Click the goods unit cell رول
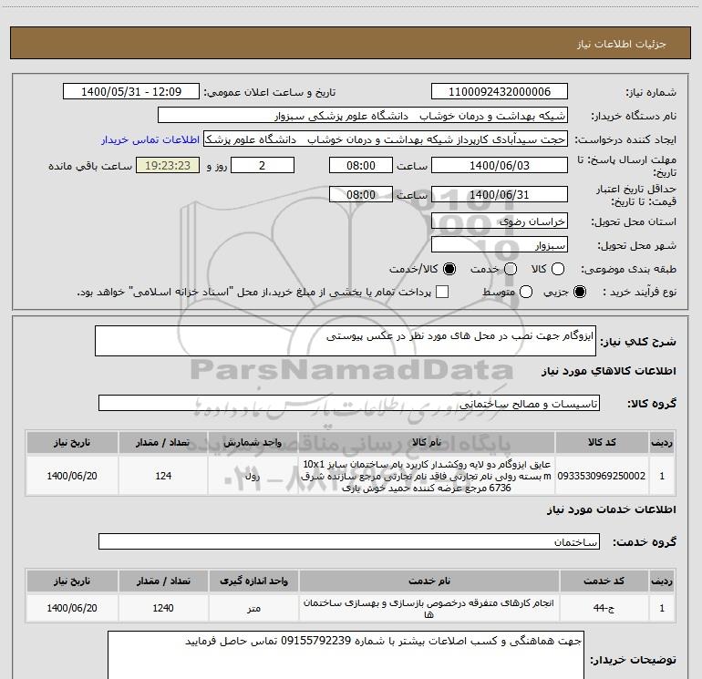Screen dimensions: 702x679 pos(253,476)
